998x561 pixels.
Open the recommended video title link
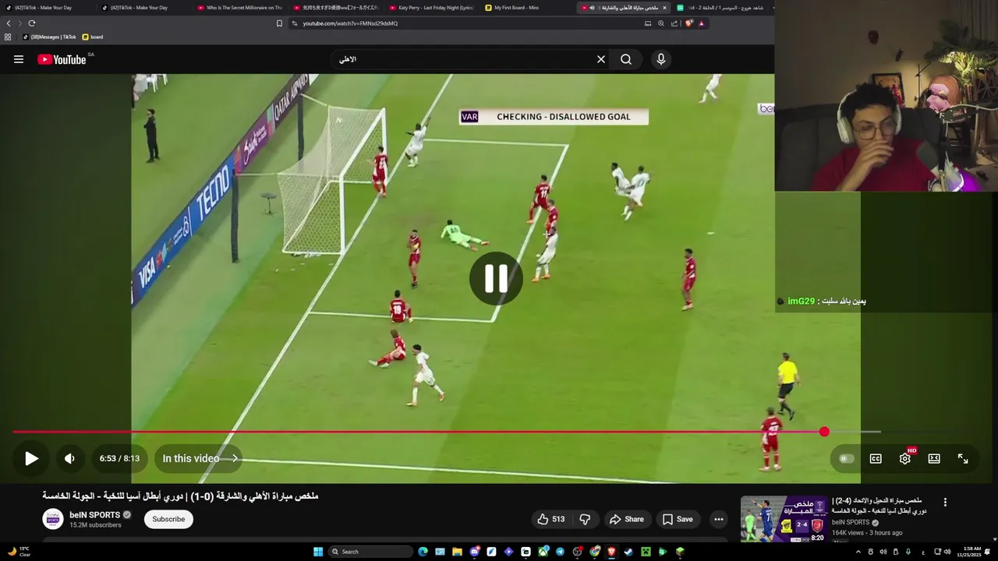click(x=879, y=505)
